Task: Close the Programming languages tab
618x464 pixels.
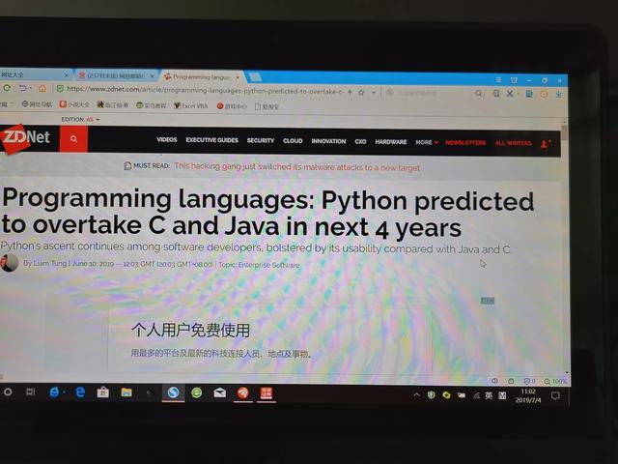Action: coord(238,77)
